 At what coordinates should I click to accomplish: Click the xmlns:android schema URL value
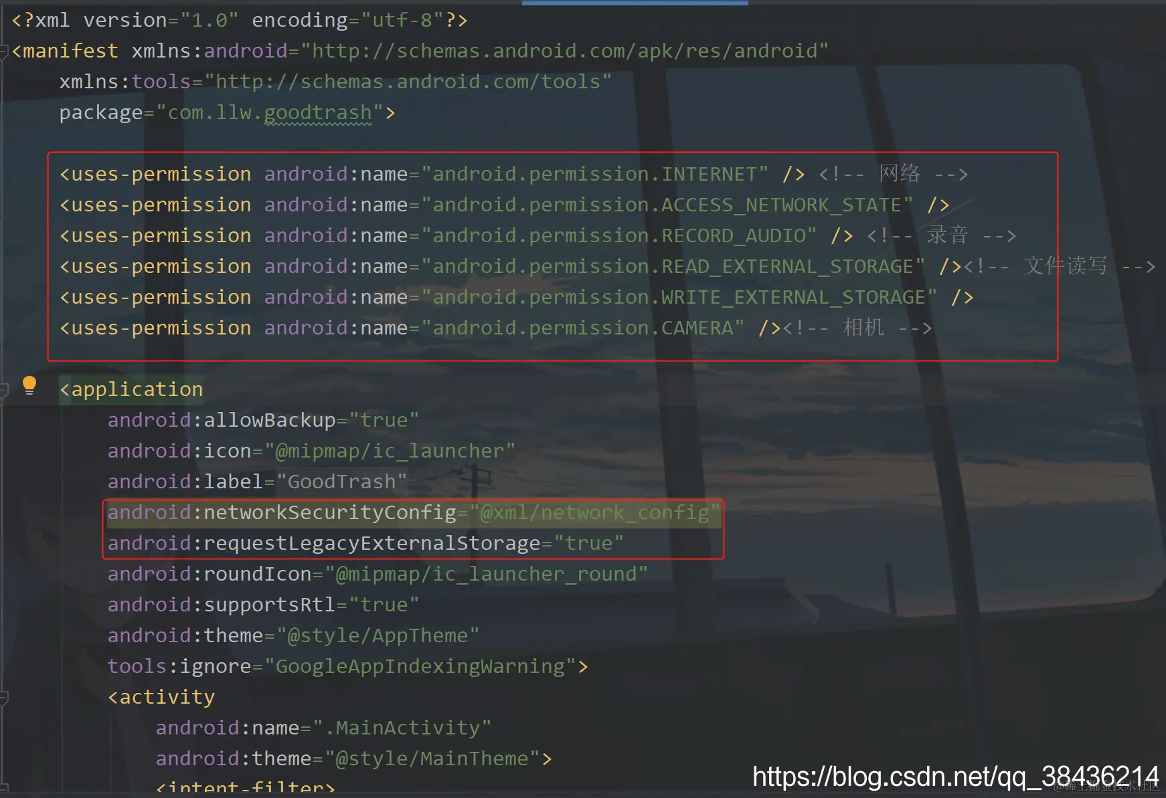(x=565, y=51)
